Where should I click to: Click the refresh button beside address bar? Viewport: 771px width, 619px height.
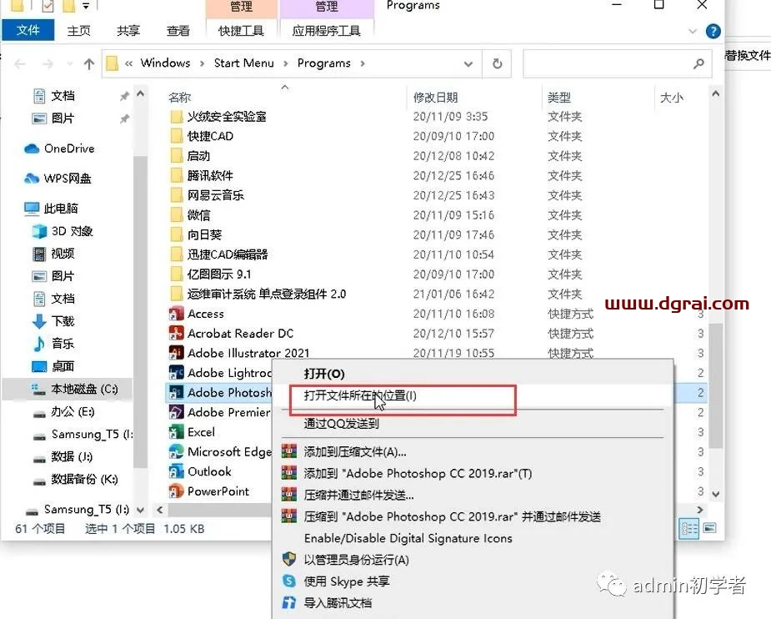coord(497,63)
